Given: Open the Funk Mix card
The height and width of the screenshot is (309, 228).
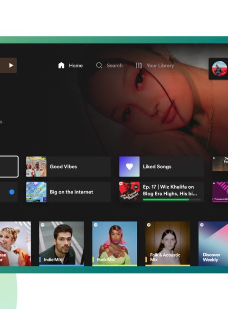Looking at the screenshot, I should [x=114, y=244].
